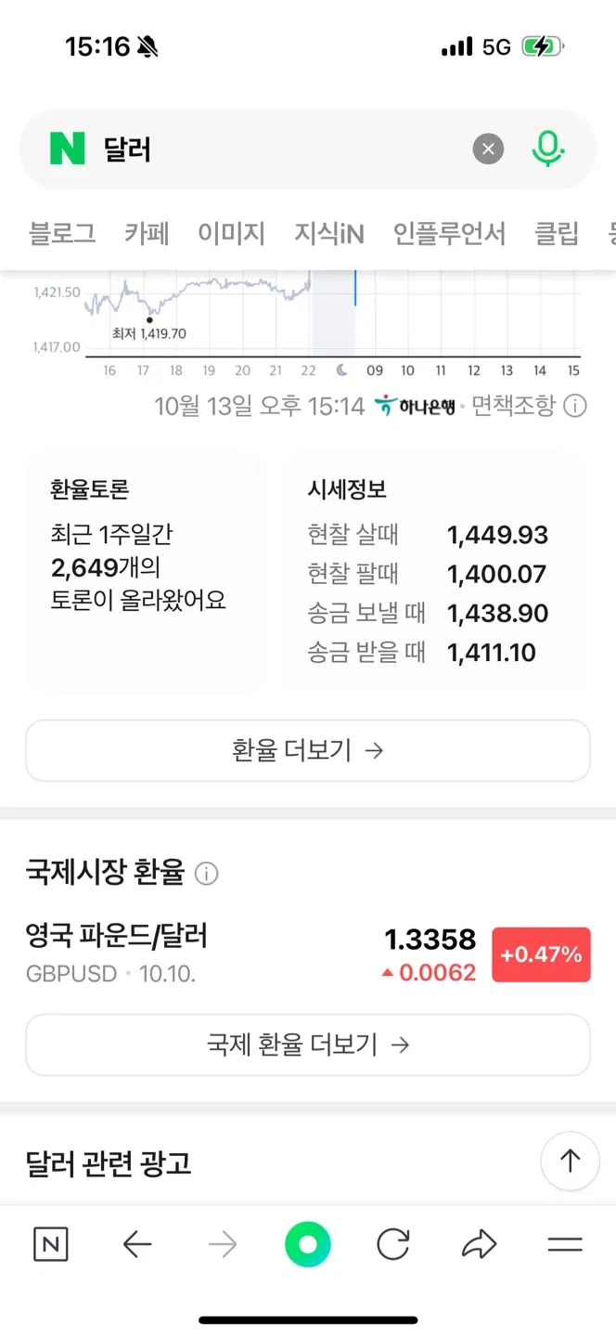Tap the green circle search button

click(x=307, y=1245)
